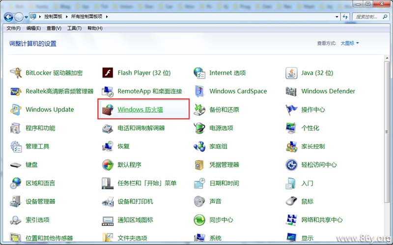Image resolution: width=393 pixels, height=245 pixels.
Task: Open the 电源选项 (Power Options) icon
Action: [199, 128]
